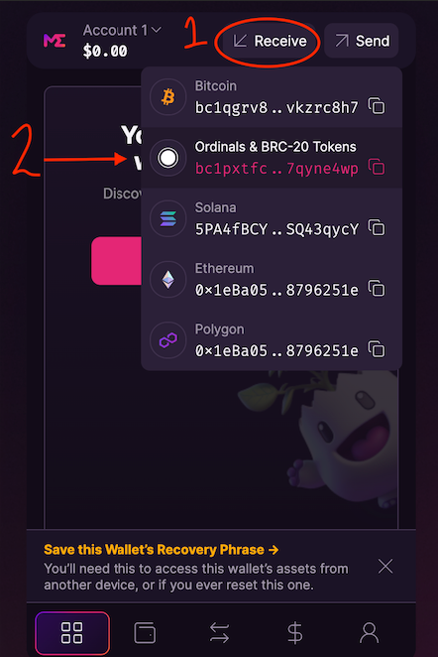The width and height of the screenshot is (438, 657).
Task: Click the Solana logo icon
Action: [x=167, y=218]
